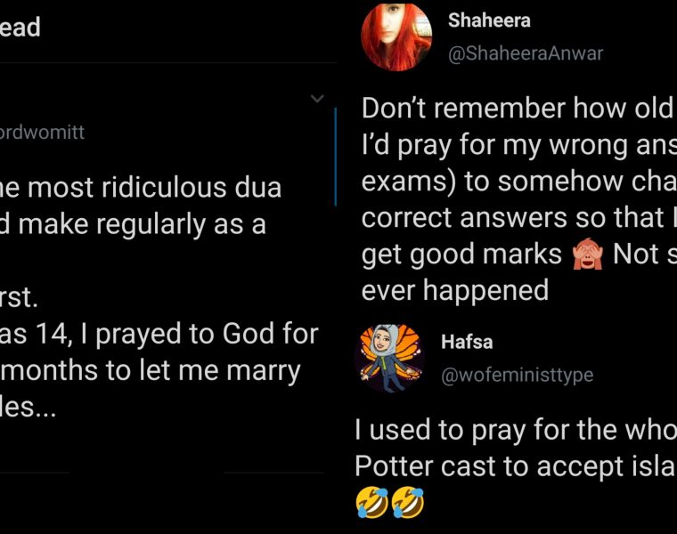
Task: Click the @wofeministtype handle
Action: click(x=518, y=376)
